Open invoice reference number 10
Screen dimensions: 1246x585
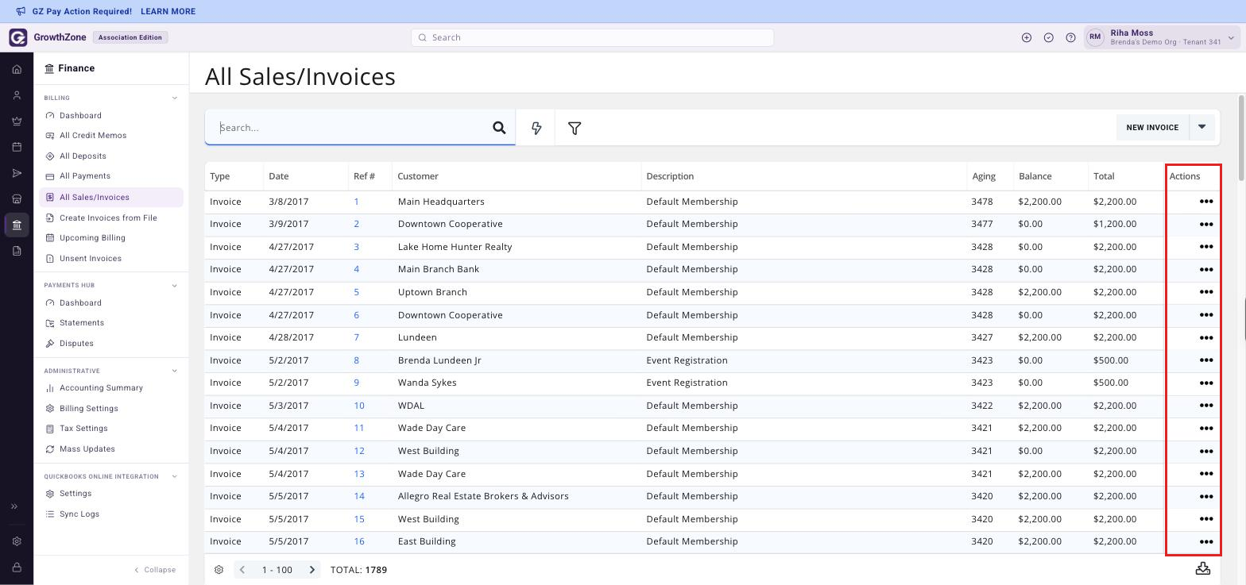359,406
